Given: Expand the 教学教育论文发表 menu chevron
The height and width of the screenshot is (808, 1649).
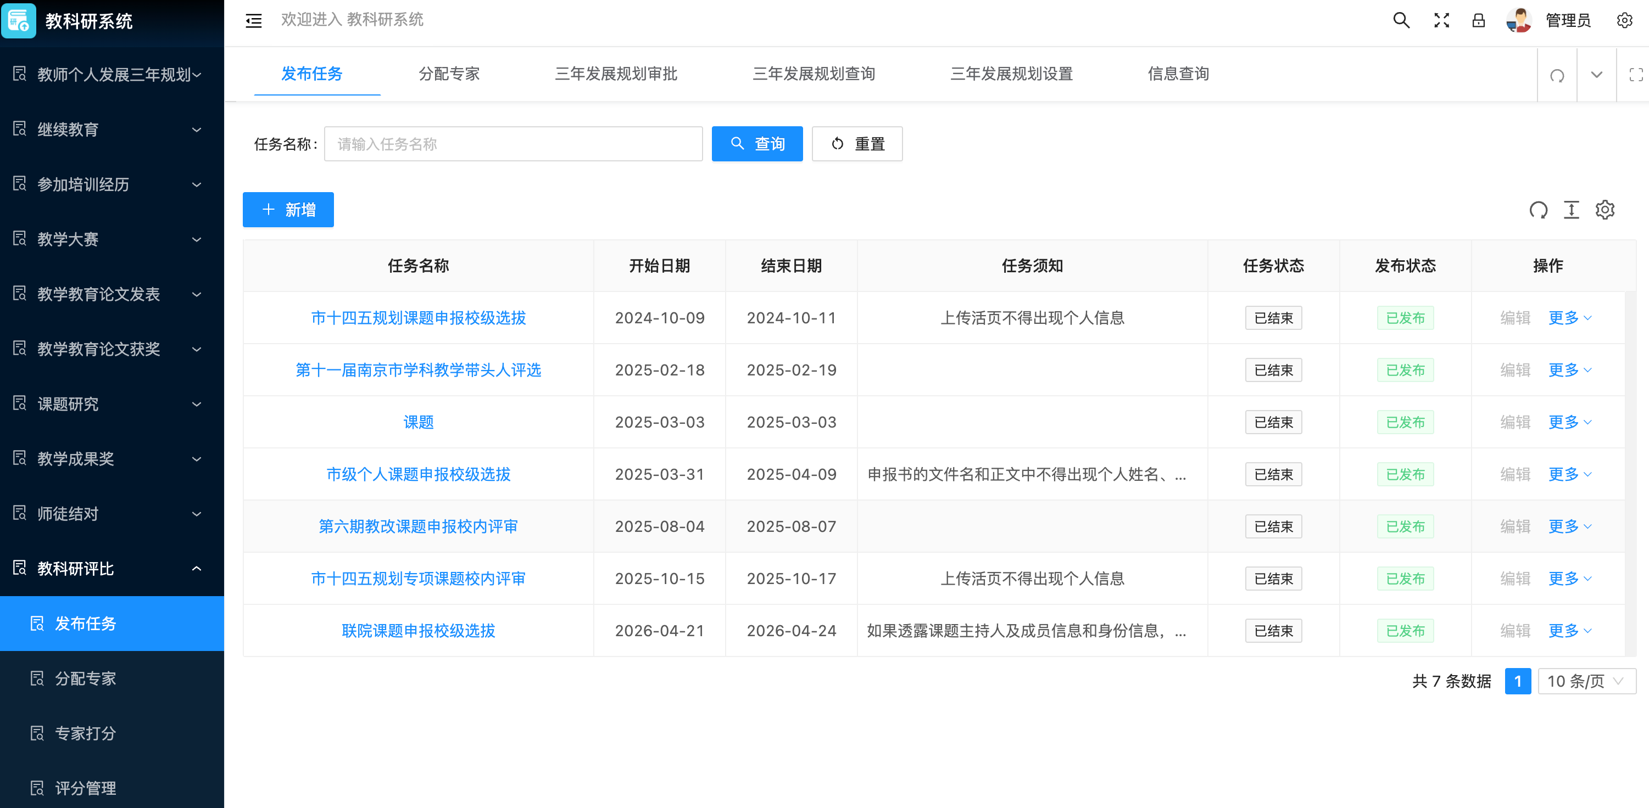Looking at the screenshot, I should 197,294.
